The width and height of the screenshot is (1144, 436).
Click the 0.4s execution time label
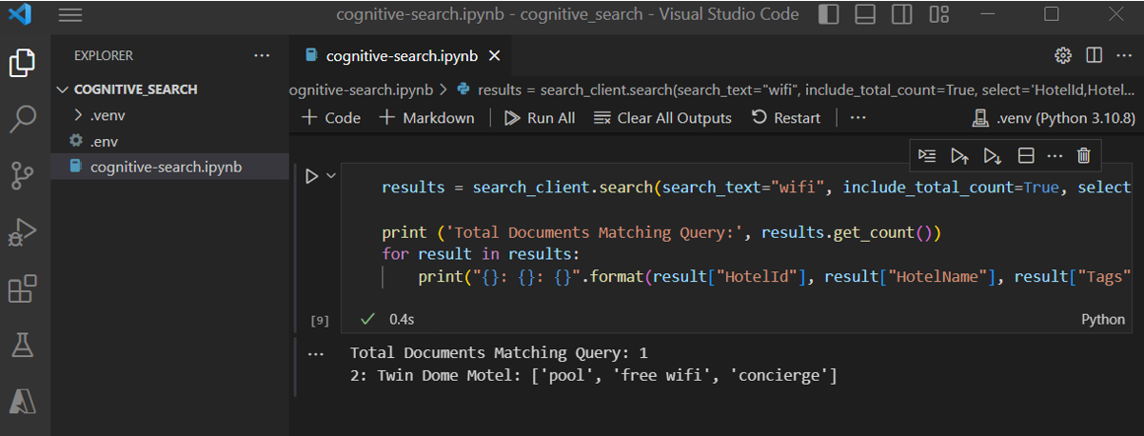402,319
